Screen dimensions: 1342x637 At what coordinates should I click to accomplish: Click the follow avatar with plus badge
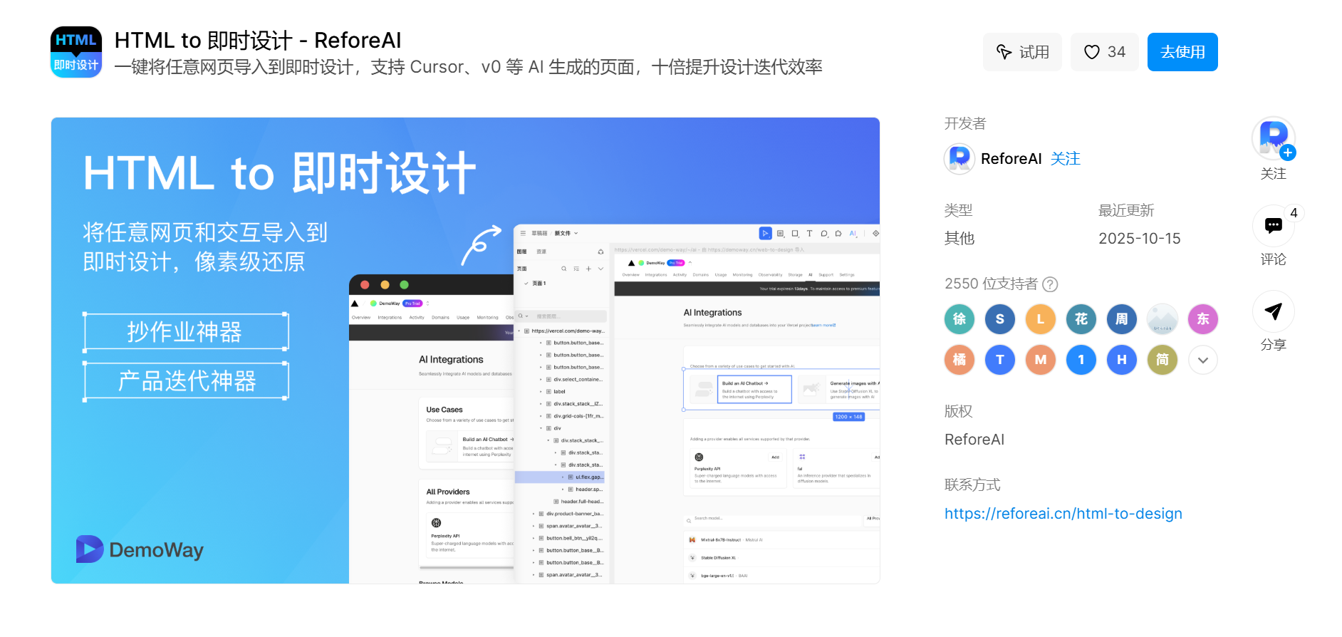(x=1273, y=138)
